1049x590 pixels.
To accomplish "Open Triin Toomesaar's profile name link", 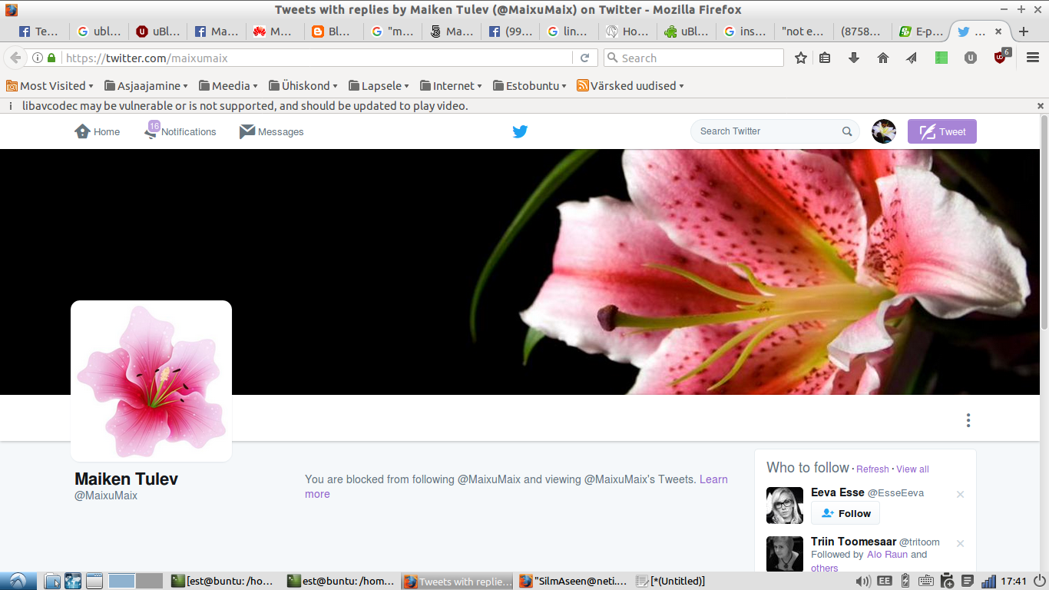I will [x=853, y=542].
